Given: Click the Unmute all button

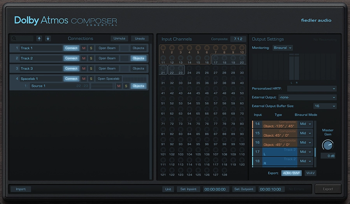Looking at the screenshot, I should 119,38.
